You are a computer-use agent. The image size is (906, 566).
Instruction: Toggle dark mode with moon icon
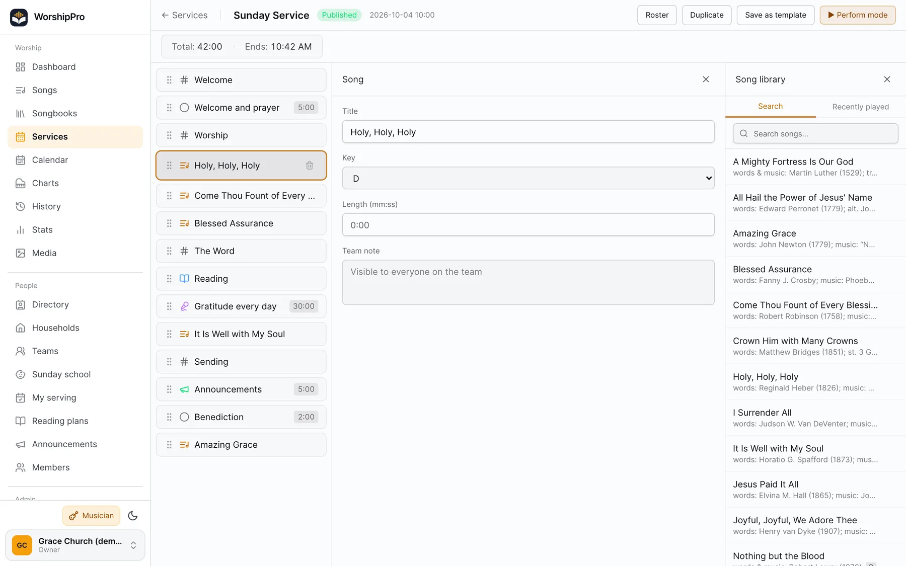133,516
